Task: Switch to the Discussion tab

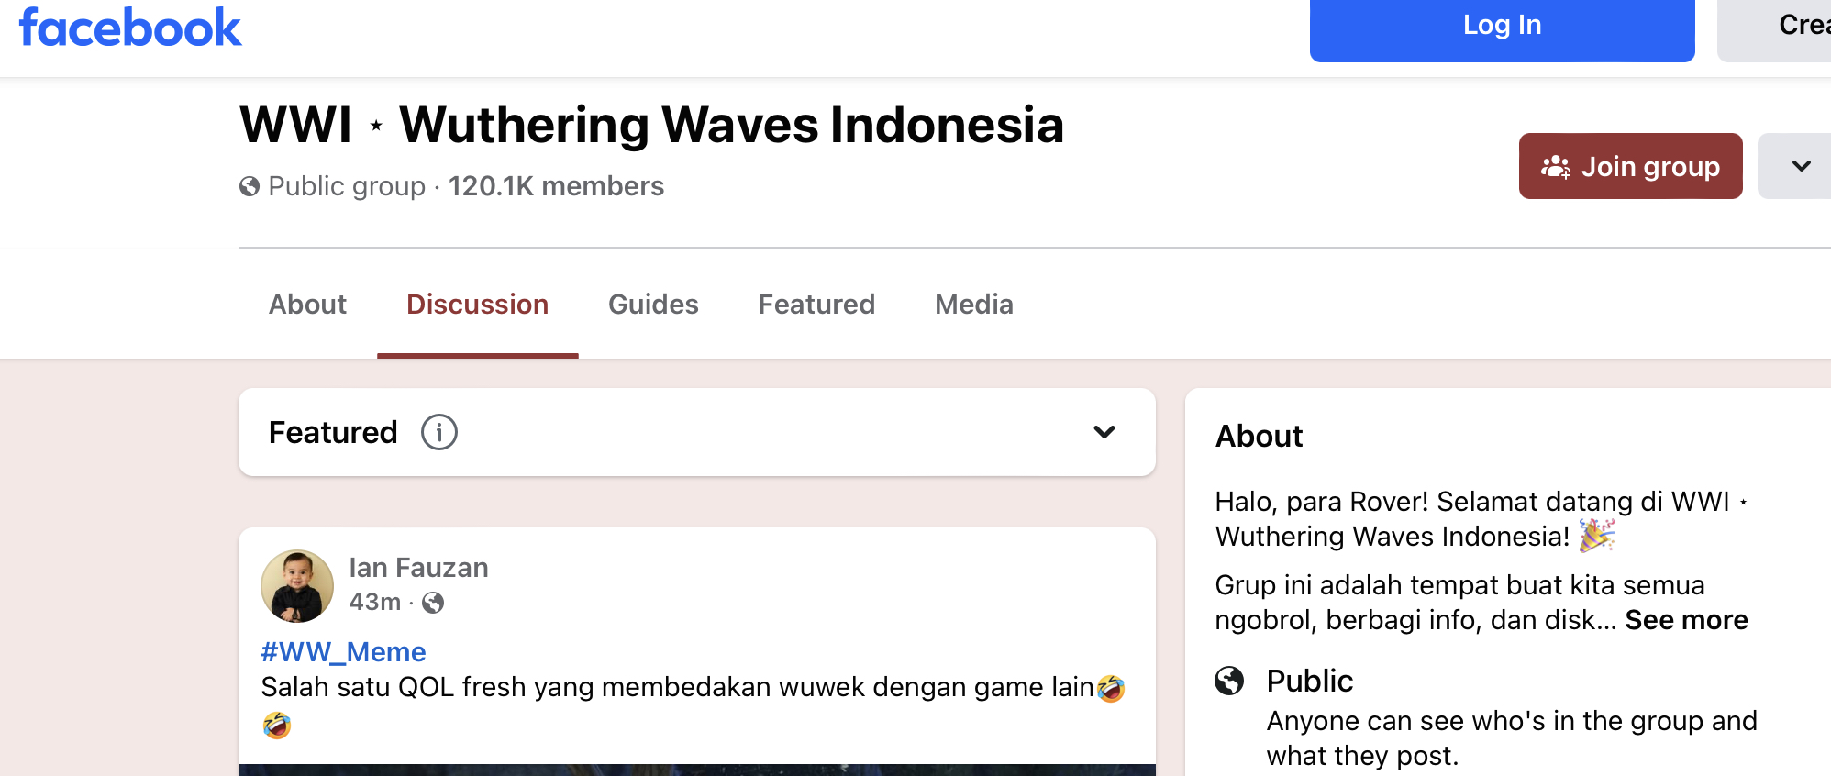Action: point(477,305)
